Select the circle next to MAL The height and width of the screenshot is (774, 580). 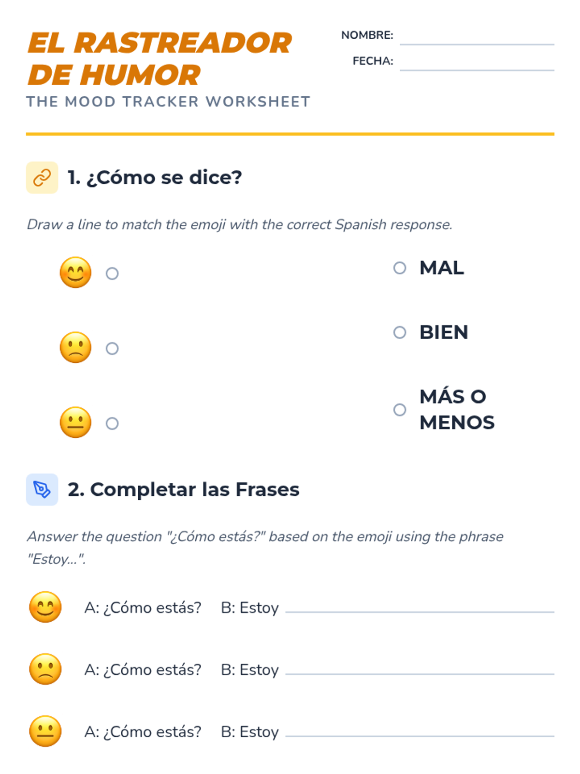400,268
